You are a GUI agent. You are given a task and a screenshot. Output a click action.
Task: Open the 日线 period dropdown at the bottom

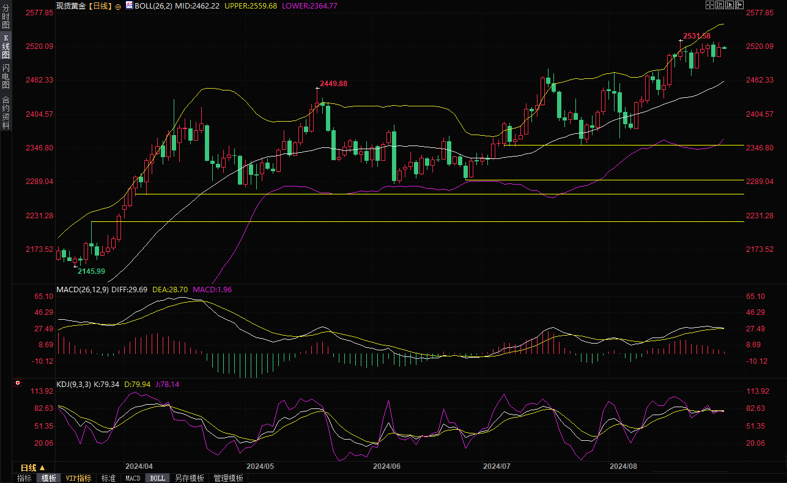point(33,468)
